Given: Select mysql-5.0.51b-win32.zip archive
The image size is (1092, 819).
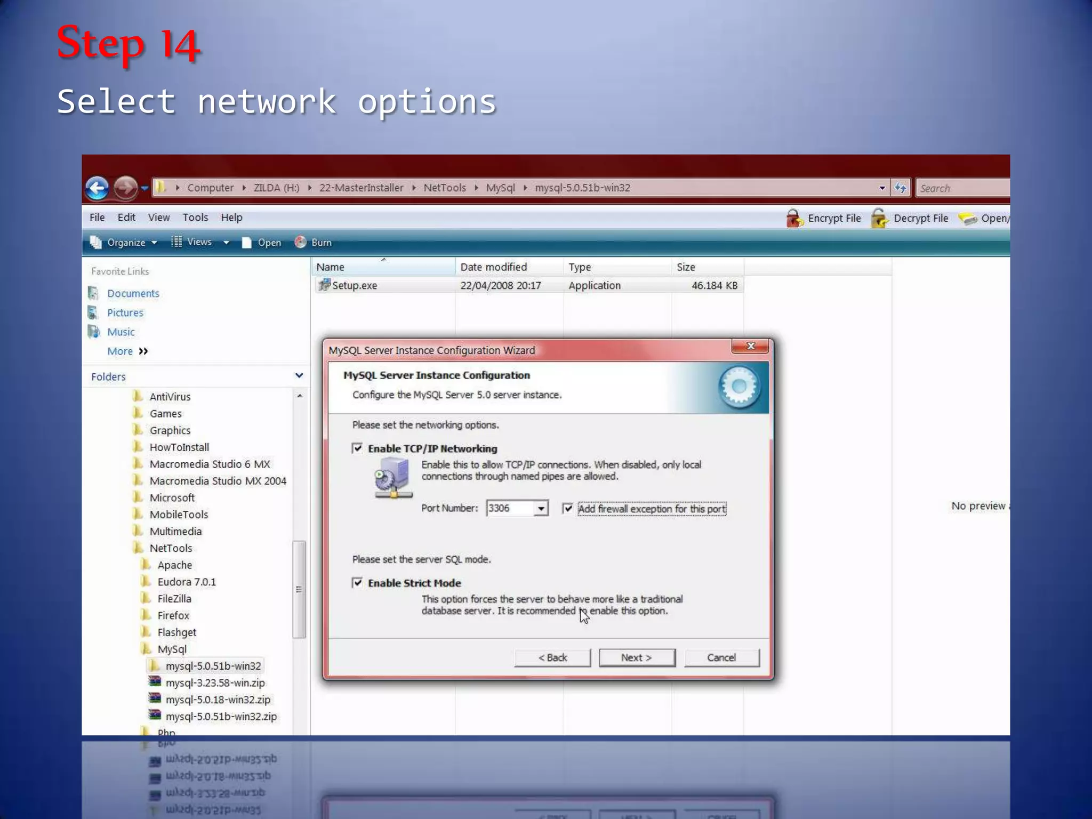Looking at the screenshot, I should [x=221, y=717].
